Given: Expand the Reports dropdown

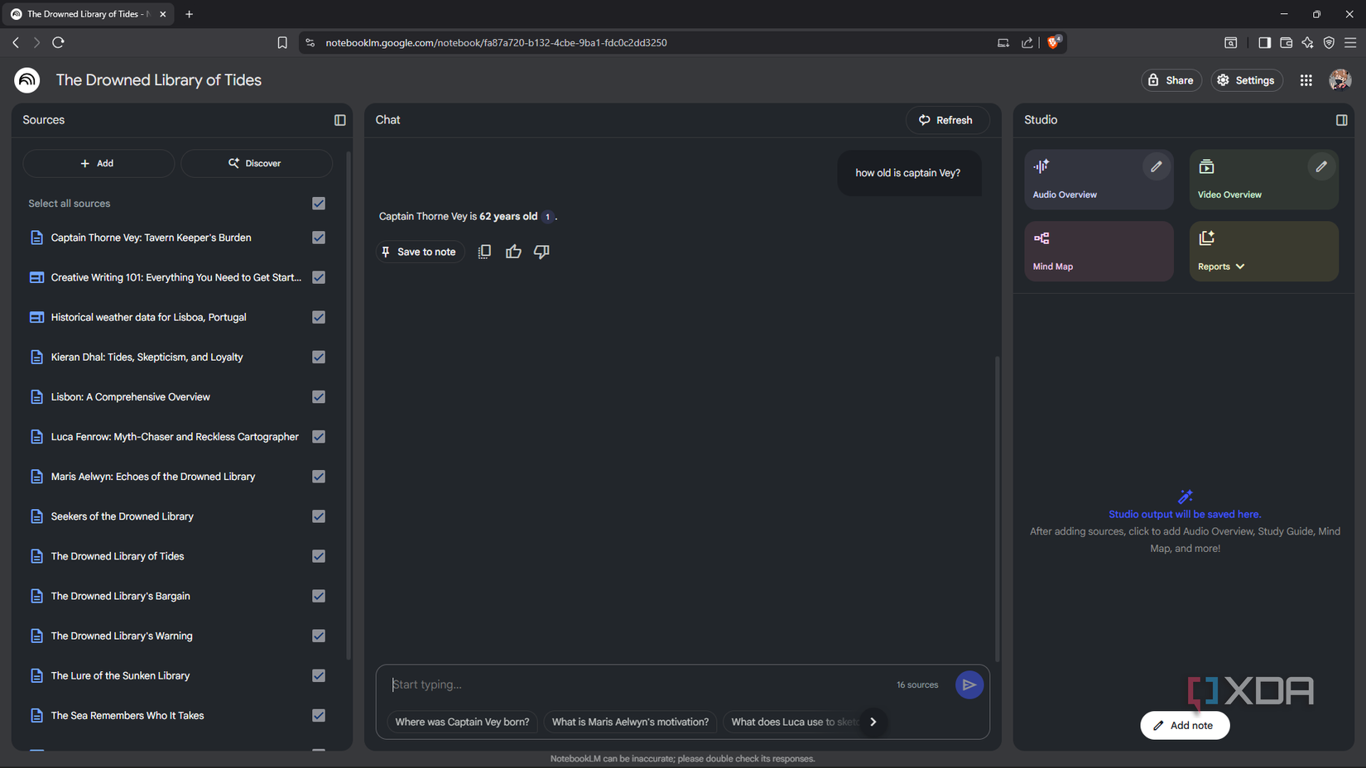Looking at the screenshot, I should click(1239, 266).
